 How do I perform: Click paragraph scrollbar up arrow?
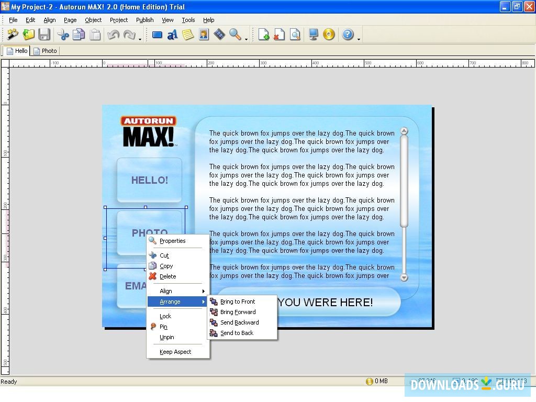click(404, 131)
